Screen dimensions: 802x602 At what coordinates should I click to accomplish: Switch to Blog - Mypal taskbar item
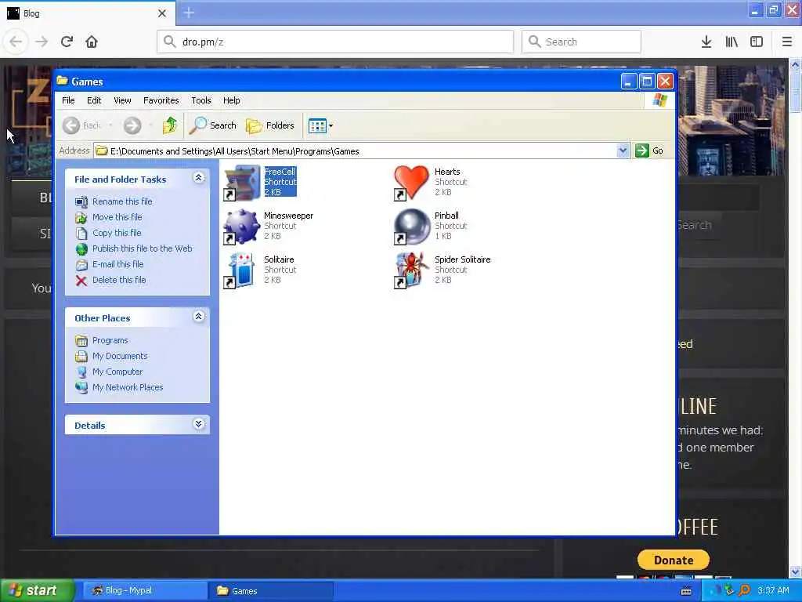145,591
